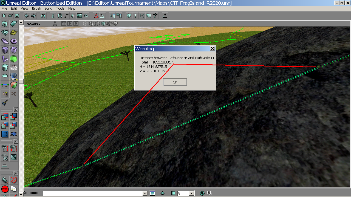Close the Warning dialog with X

point(212,49)
